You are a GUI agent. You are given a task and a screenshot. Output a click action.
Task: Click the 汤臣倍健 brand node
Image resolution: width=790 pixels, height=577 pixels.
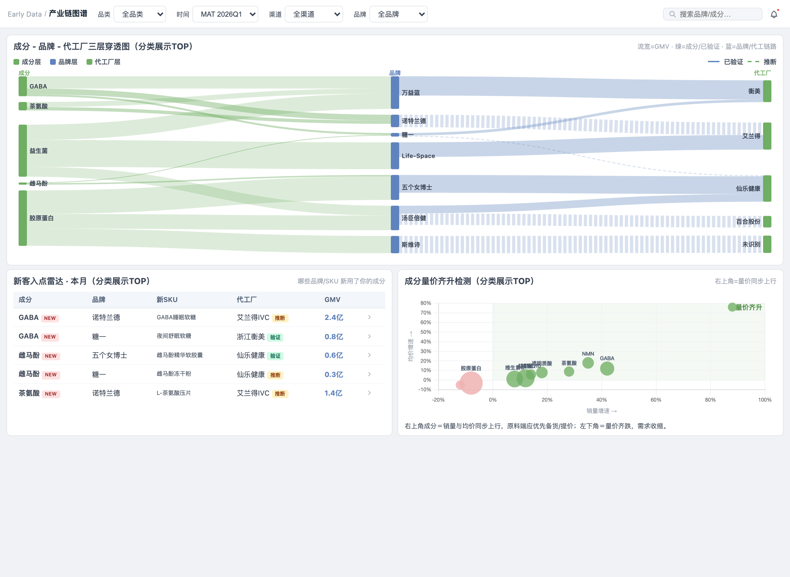395,218
